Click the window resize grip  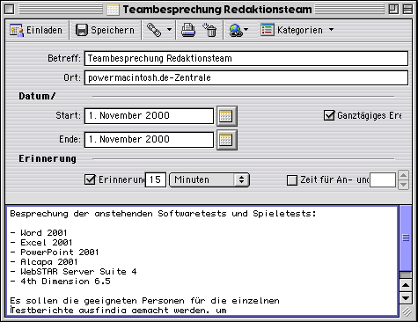[x=407, y=311]
